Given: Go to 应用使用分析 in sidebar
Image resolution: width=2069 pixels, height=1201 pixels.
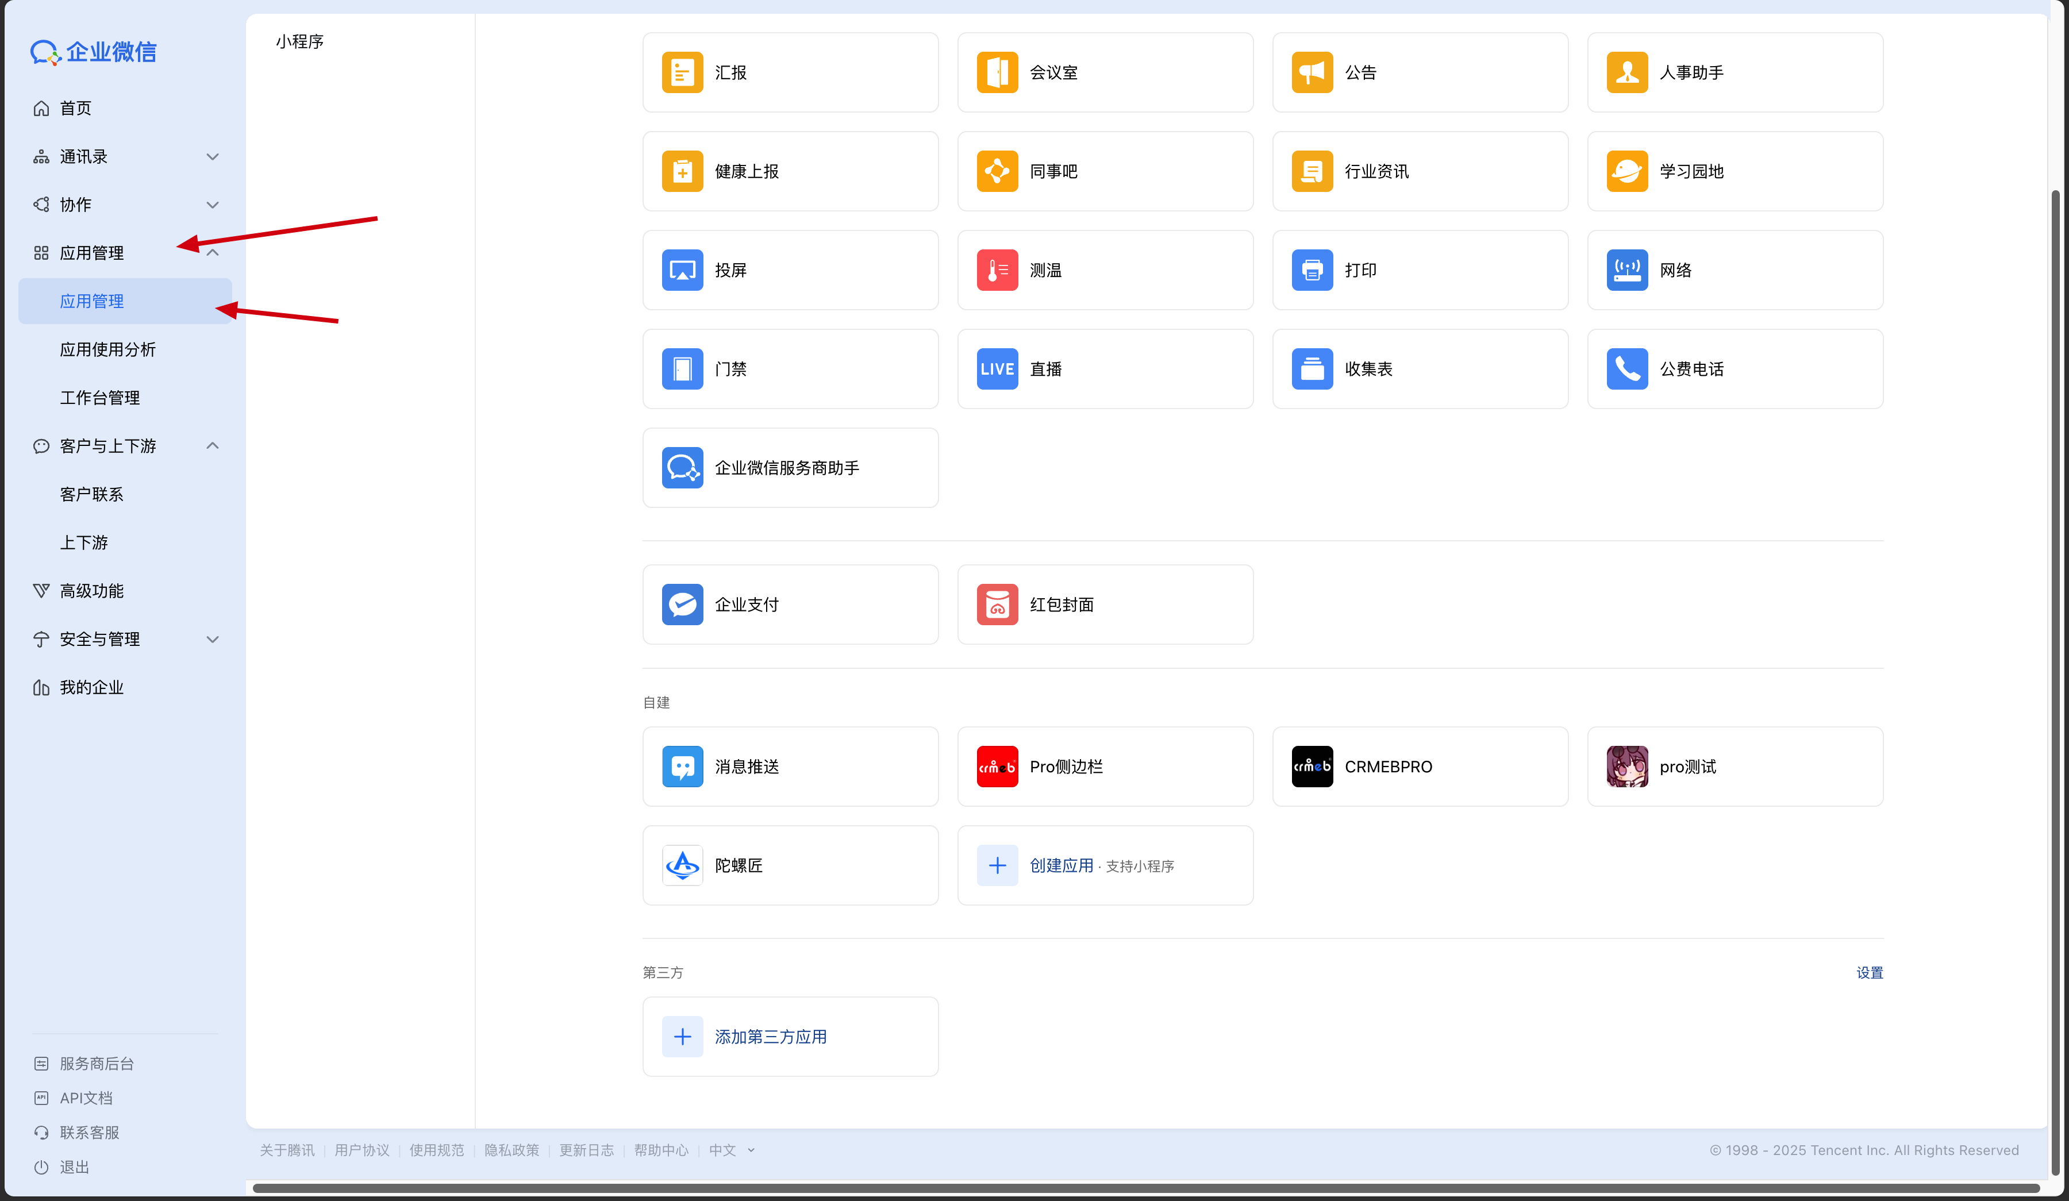Looking at the screenshot, I should 107,350.
